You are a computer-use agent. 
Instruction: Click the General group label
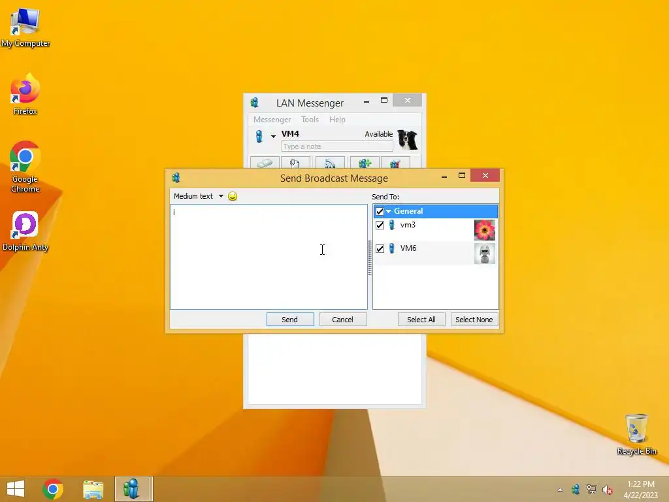(408, 211)
